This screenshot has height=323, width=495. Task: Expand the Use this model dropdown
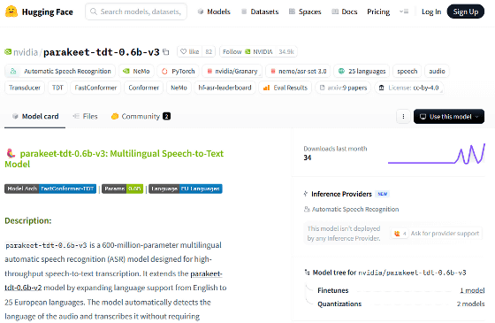449,117
